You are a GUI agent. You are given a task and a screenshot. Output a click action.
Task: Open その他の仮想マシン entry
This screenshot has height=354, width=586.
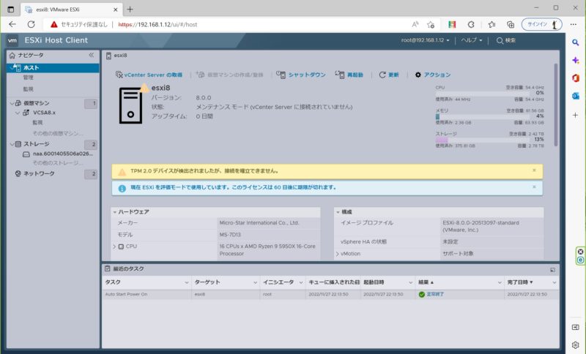58,133
